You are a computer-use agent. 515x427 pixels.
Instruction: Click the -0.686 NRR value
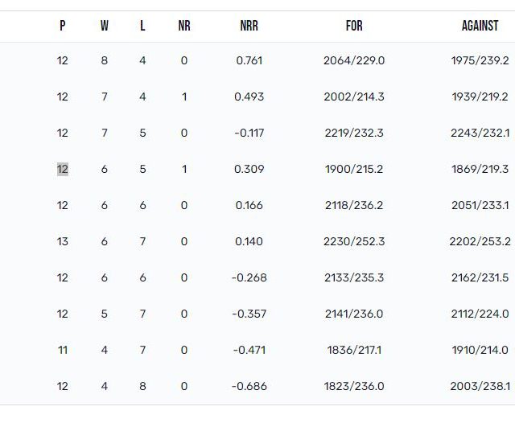coord(249,386)
